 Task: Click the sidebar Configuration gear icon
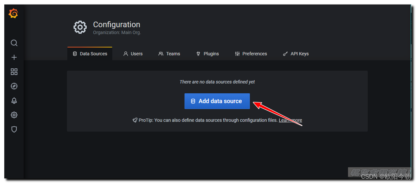click(14, 115)
